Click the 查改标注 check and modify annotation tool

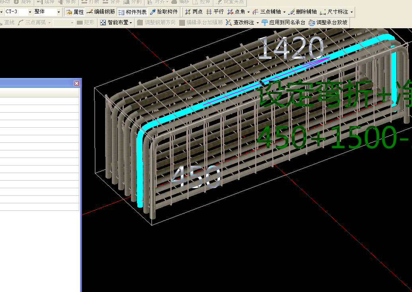click(x=240, y=23)
